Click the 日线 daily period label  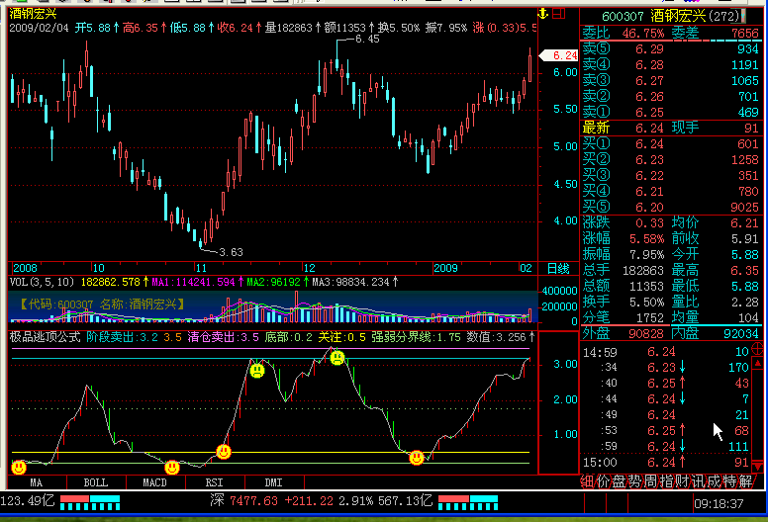click(x=558, y=268)
